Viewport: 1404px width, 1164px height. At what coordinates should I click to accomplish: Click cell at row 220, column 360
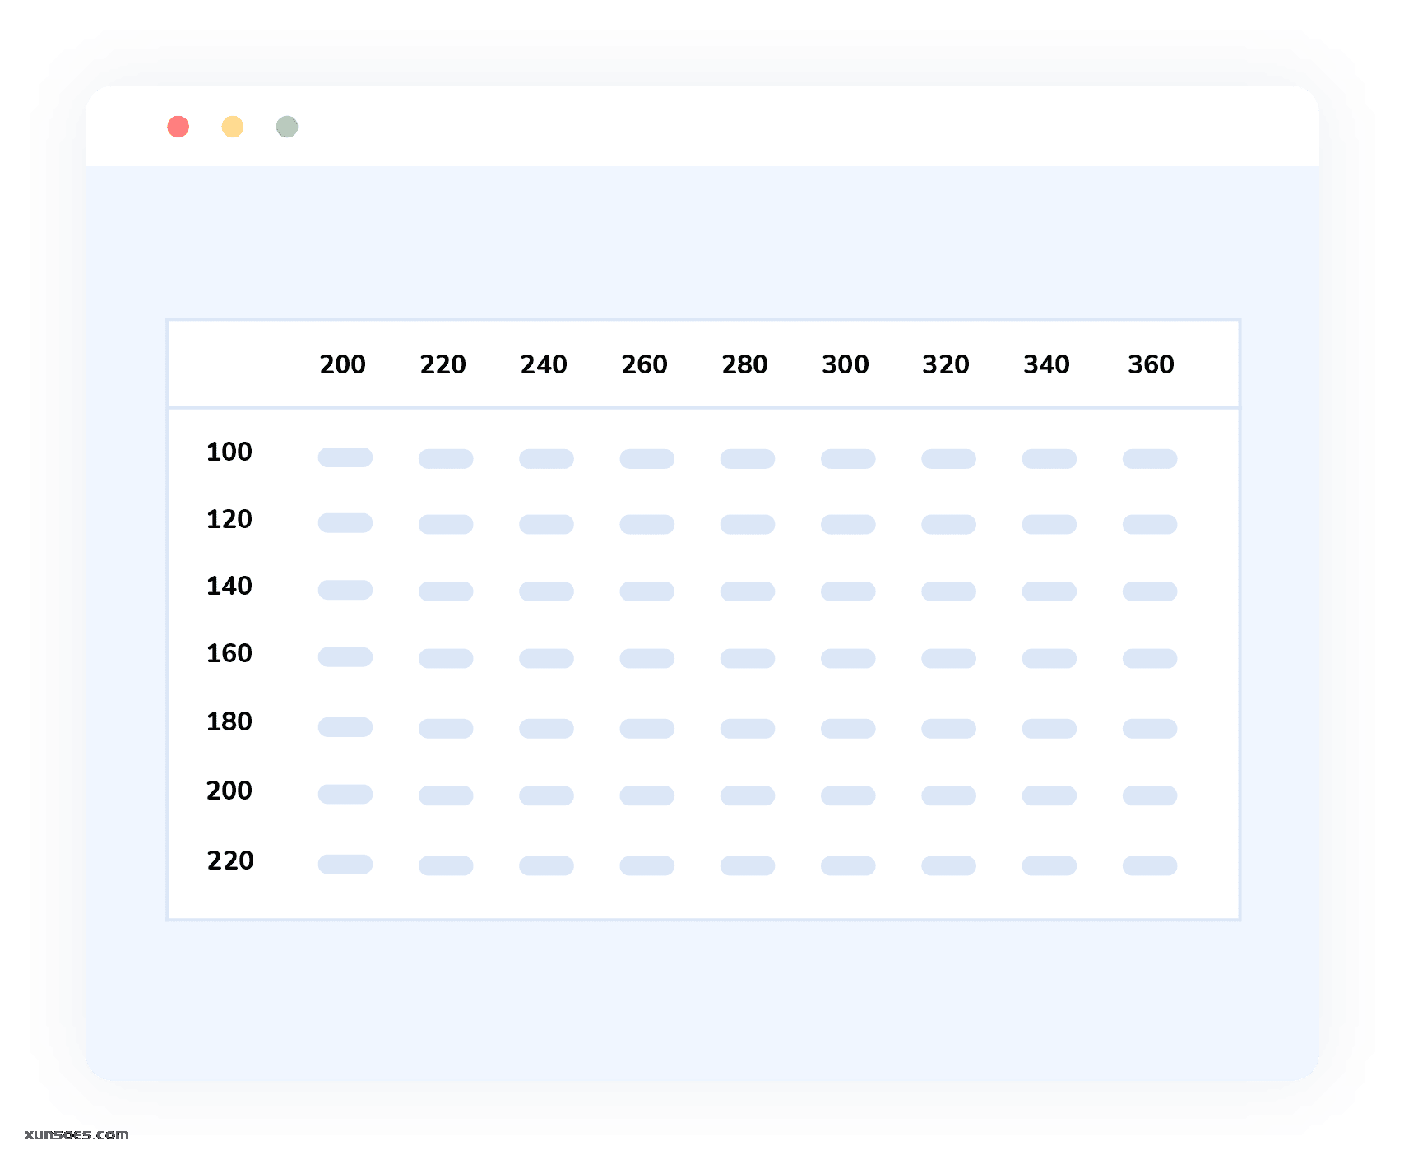point(1150,866)
